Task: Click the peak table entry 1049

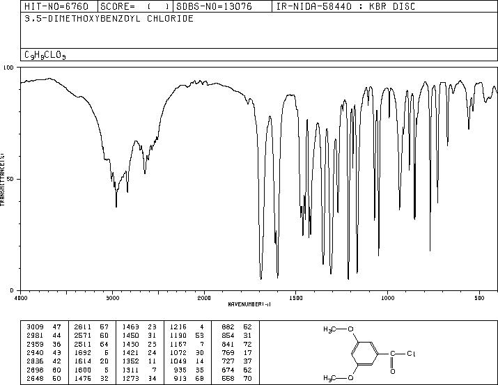Action: [x=178, y=361]
